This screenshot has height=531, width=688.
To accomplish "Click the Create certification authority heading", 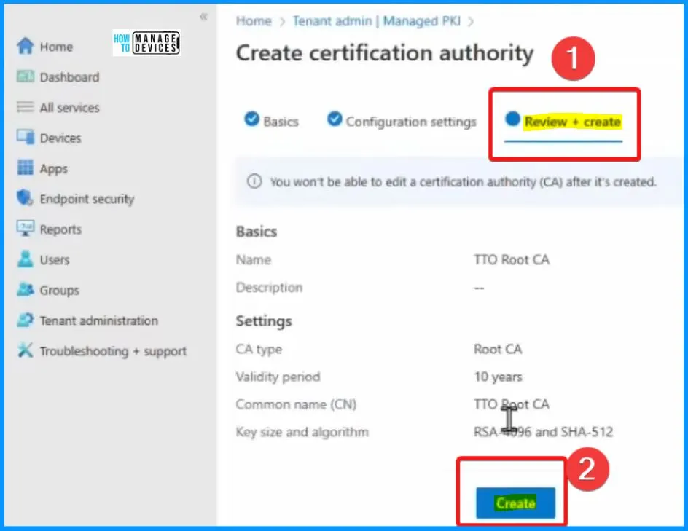I will pos(385,53).
